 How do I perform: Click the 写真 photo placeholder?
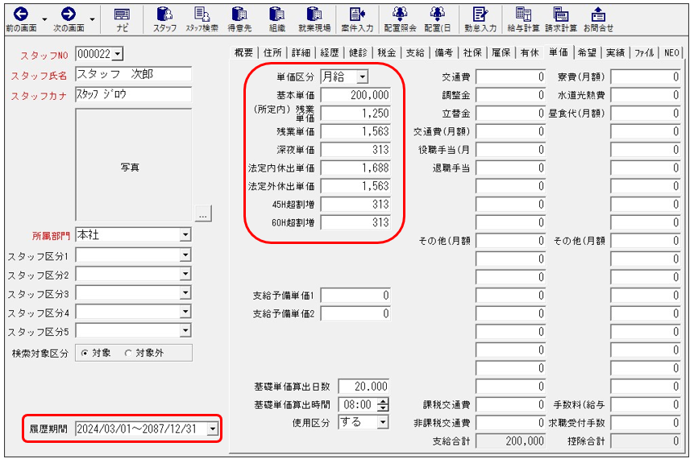[x=133, y=165]
